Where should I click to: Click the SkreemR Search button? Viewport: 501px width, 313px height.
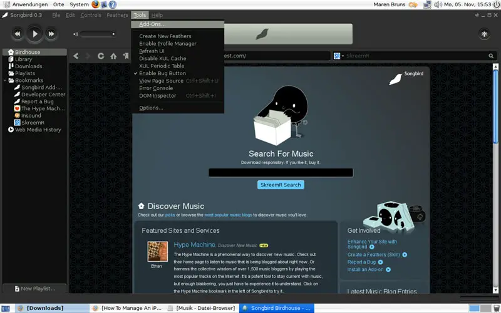(281, 185)
